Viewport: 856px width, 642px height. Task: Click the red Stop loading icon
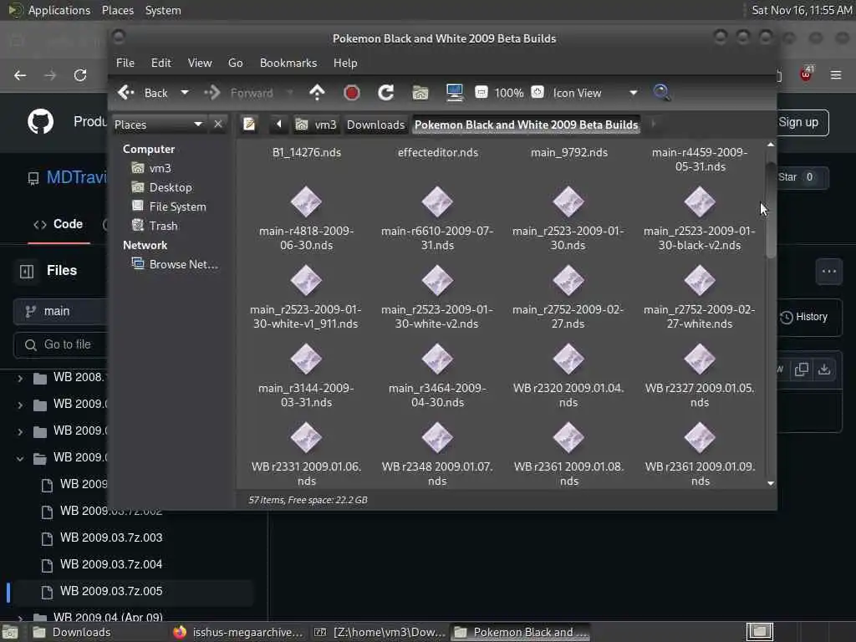coord(352,93)
